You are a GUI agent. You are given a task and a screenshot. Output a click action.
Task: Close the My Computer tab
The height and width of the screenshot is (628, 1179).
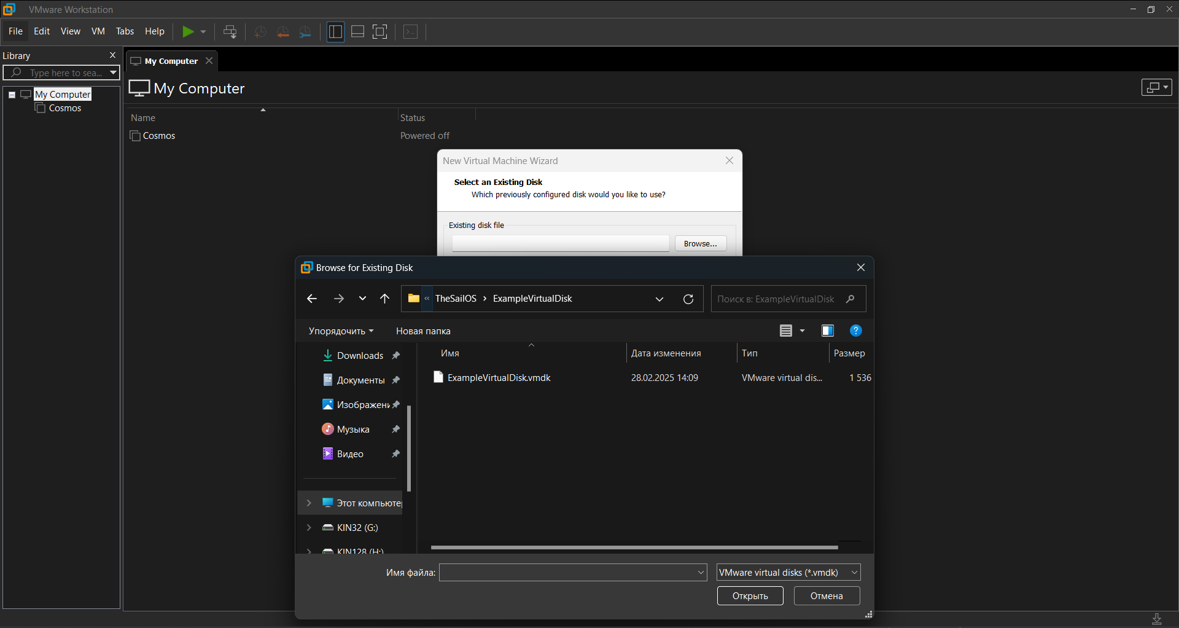click(209, 61)
